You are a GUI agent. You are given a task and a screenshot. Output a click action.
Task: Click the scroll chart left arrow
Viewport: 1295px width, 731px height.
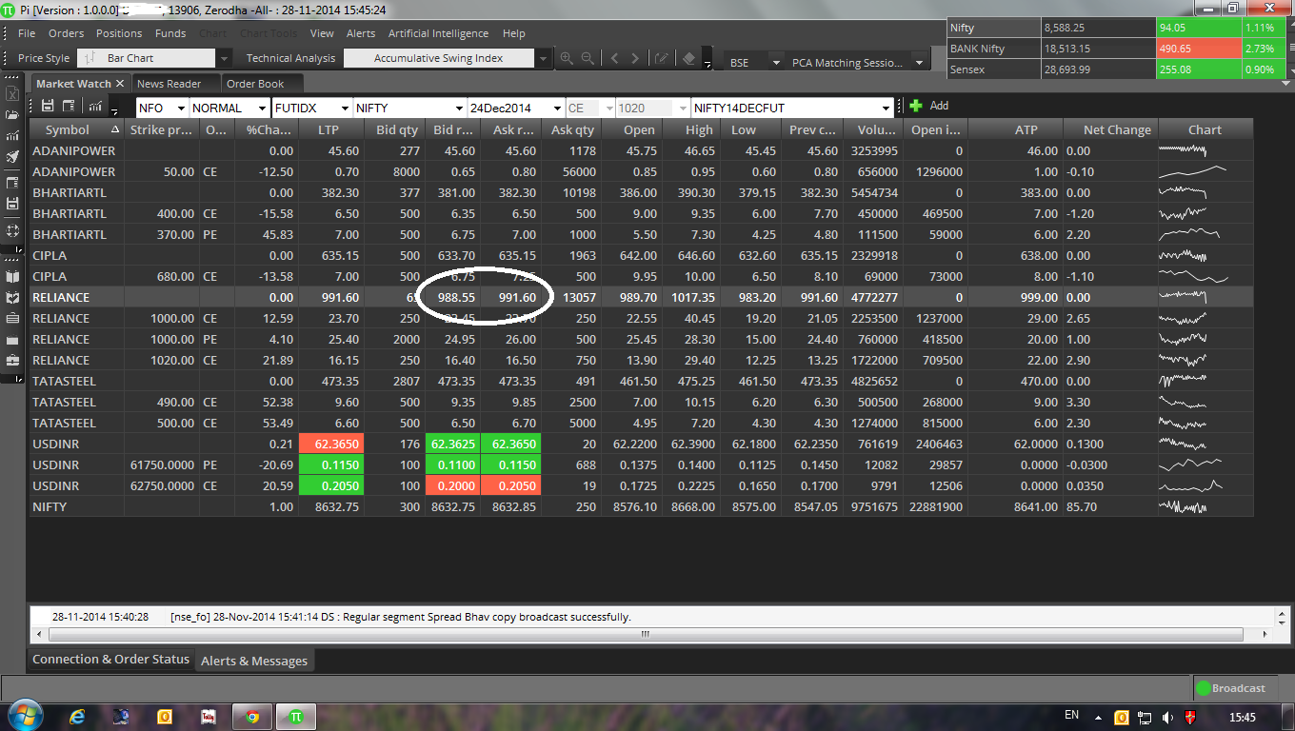coord(614,58)
